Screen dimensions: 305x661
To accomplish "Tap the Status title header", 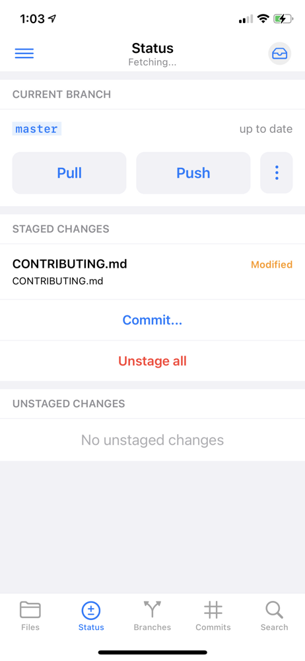I will [x=152, y=48].
